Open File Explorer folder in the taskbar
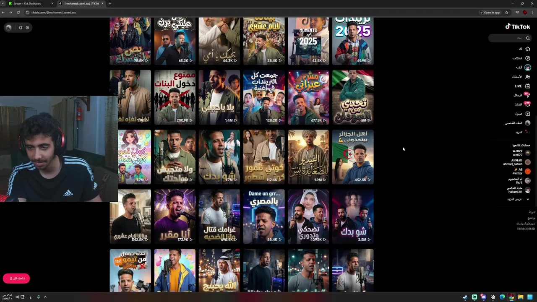 pyautogui.click(x=521, y=297)
